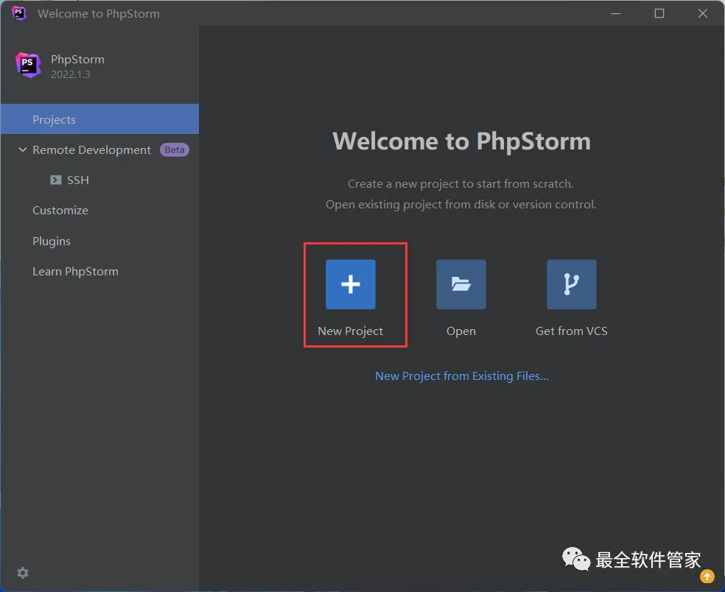
Task: Collapse the Remote Development section
Action: pyautogui.click(x=22, y=149)
